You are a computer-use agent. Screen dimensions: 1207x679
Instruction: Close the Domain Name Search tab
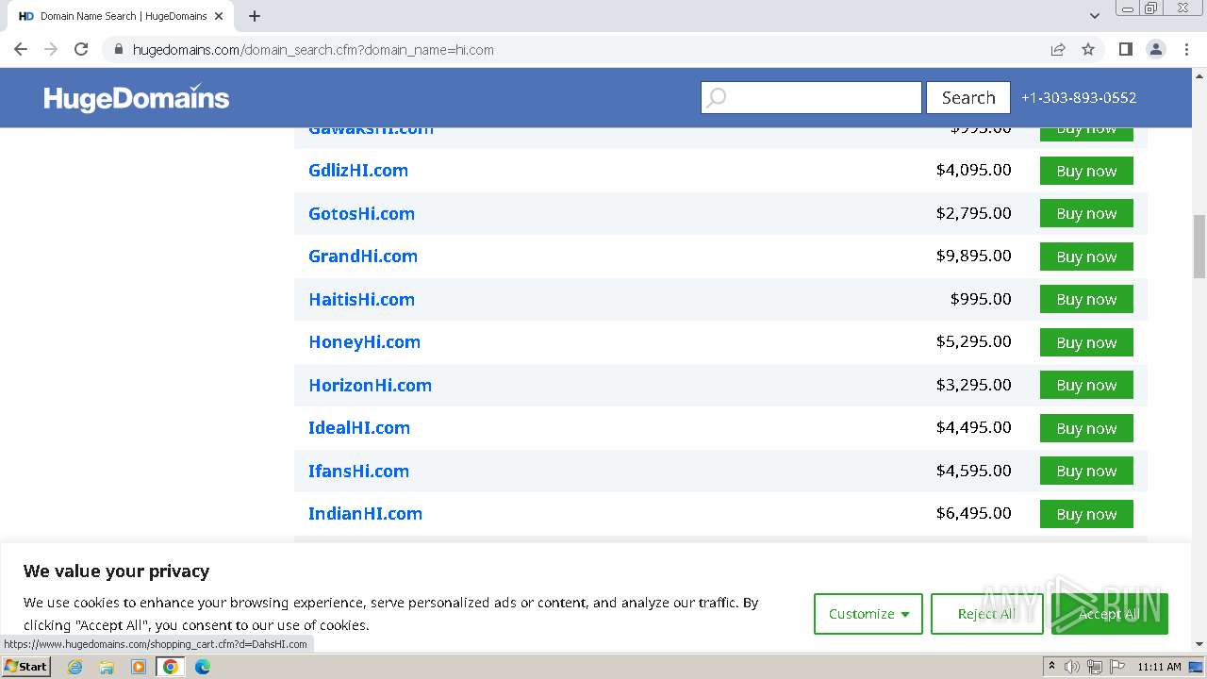pos(219,16)
